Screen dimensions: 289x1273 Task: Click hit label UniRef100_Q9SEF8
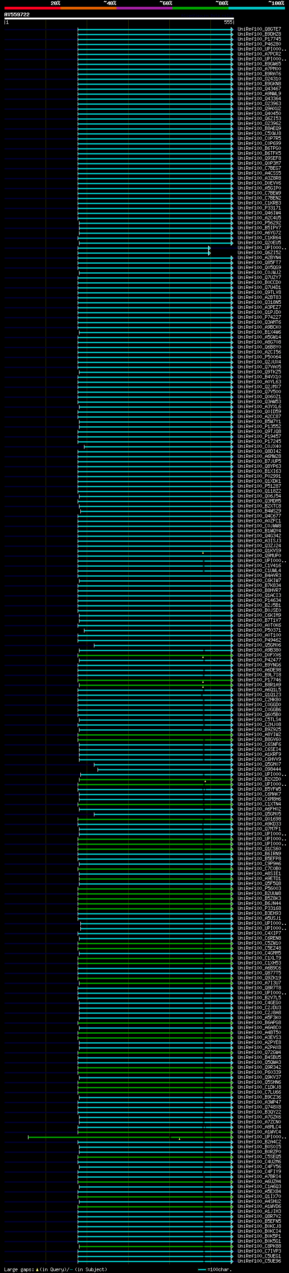[259, 158]
